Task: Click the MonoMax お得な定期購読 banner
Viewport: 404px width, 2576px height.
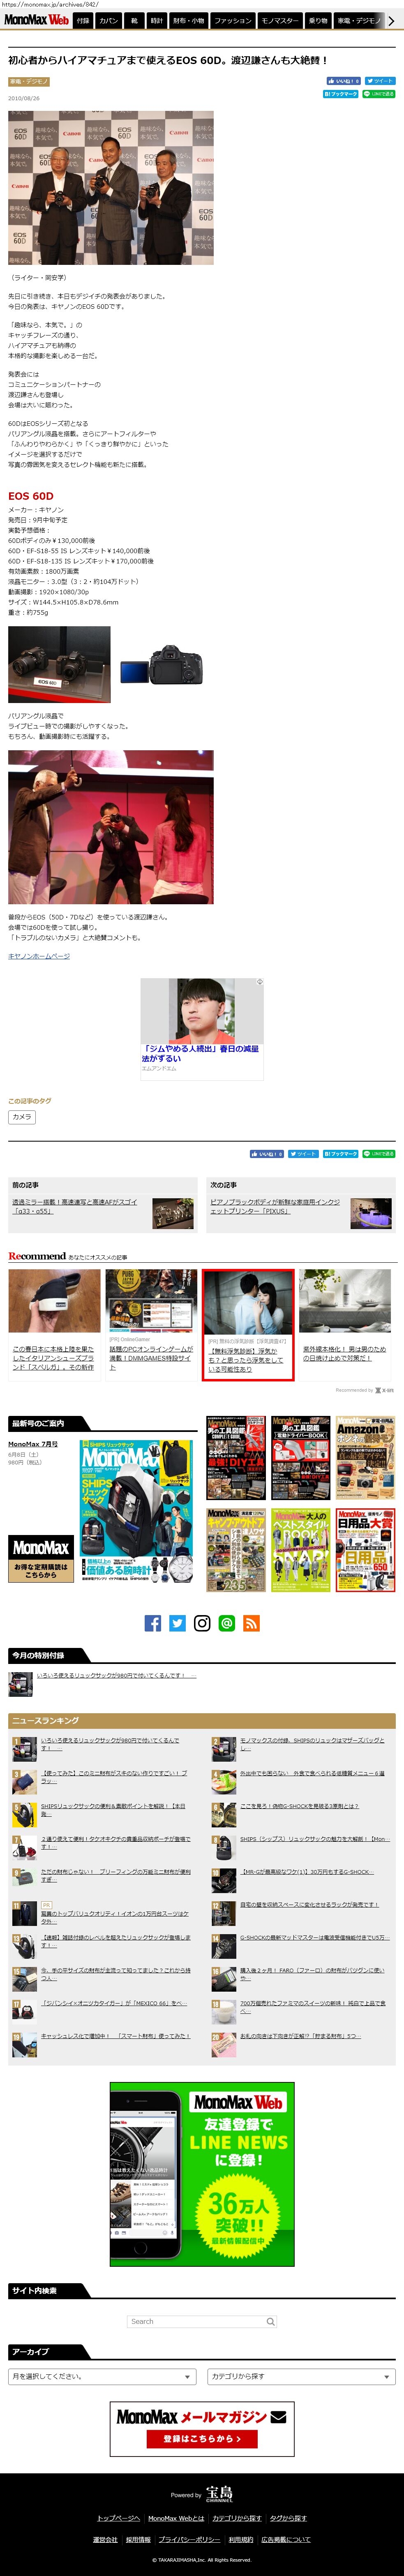Action: [x=41, y=1559]
